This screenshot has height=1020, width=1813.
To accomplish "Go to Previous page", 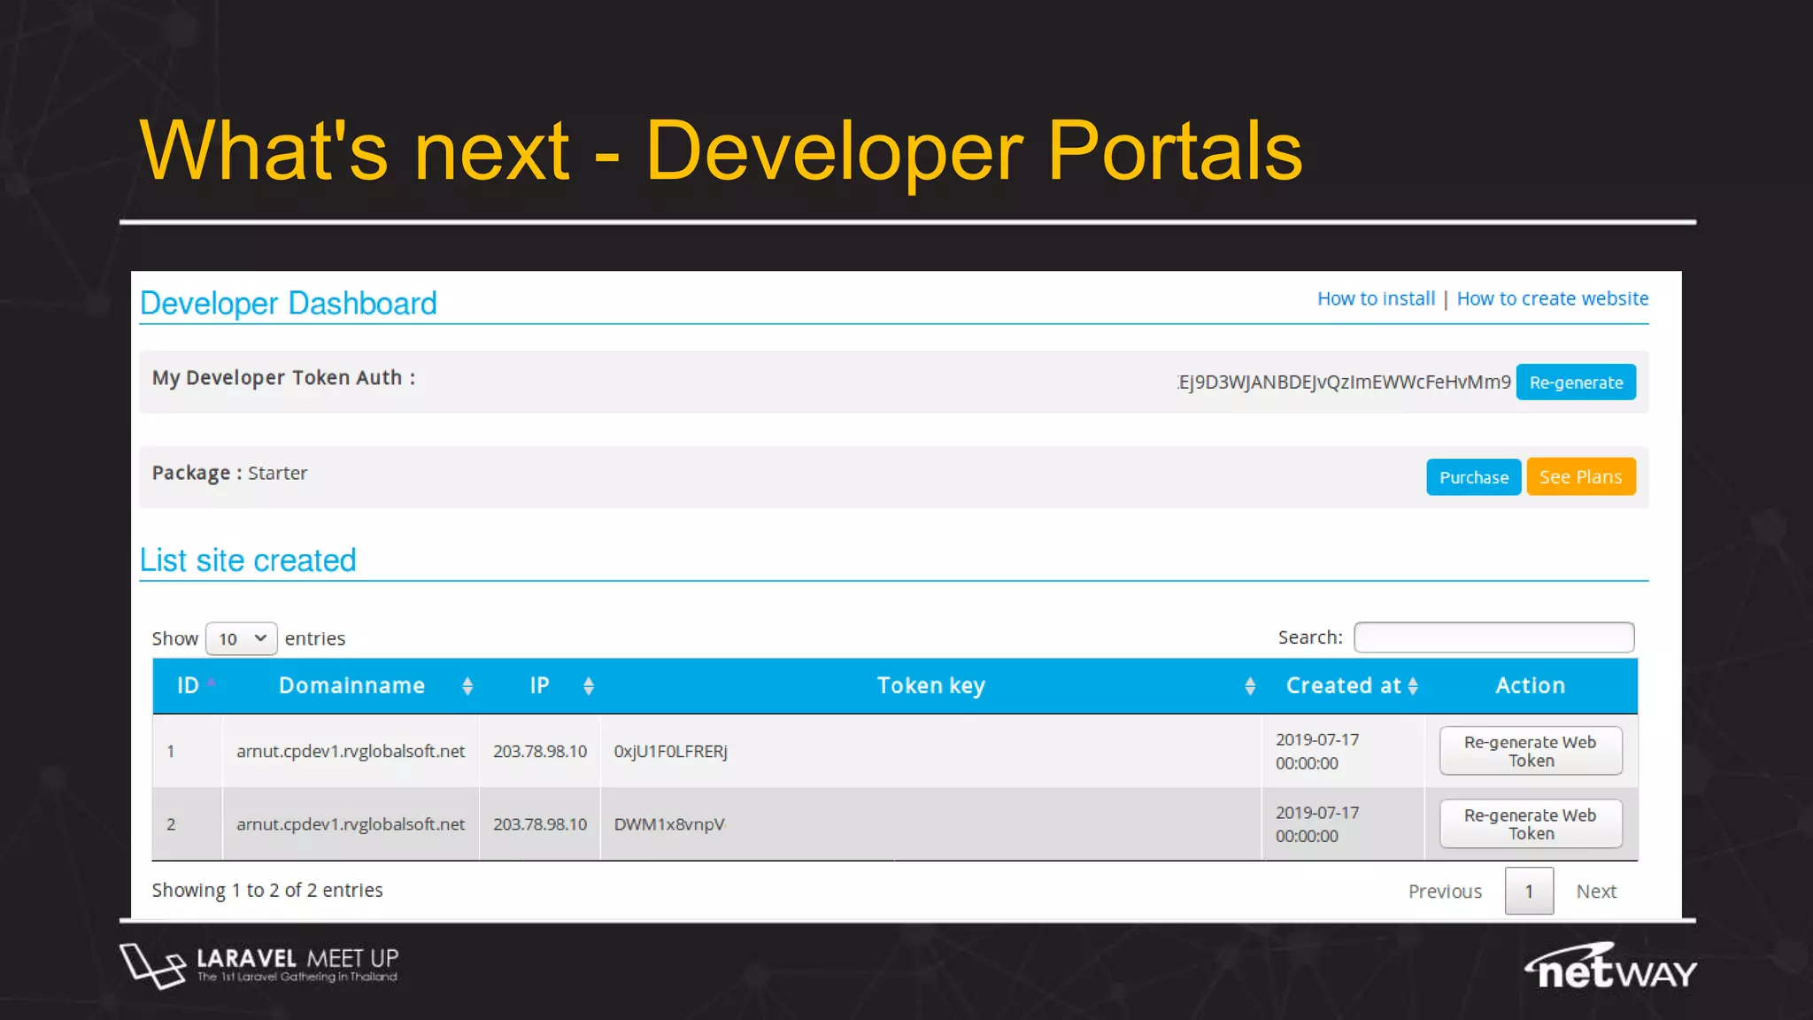I will (1445, 892).
